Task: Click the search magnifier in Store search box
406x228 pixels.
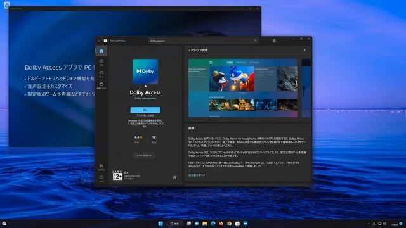Action: point(256,41)
